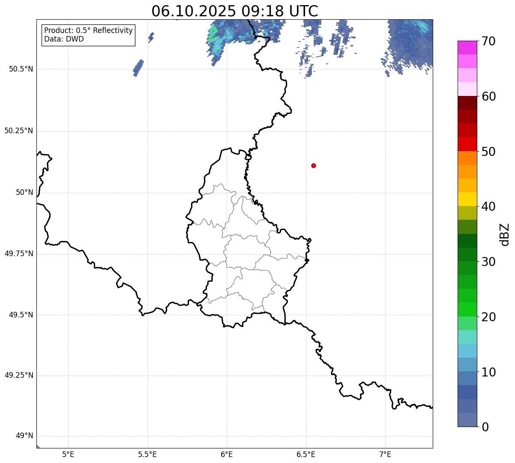Click the 5.5°E longitude label
Screen dimensions: 515x463
click(x=147, y=454)
